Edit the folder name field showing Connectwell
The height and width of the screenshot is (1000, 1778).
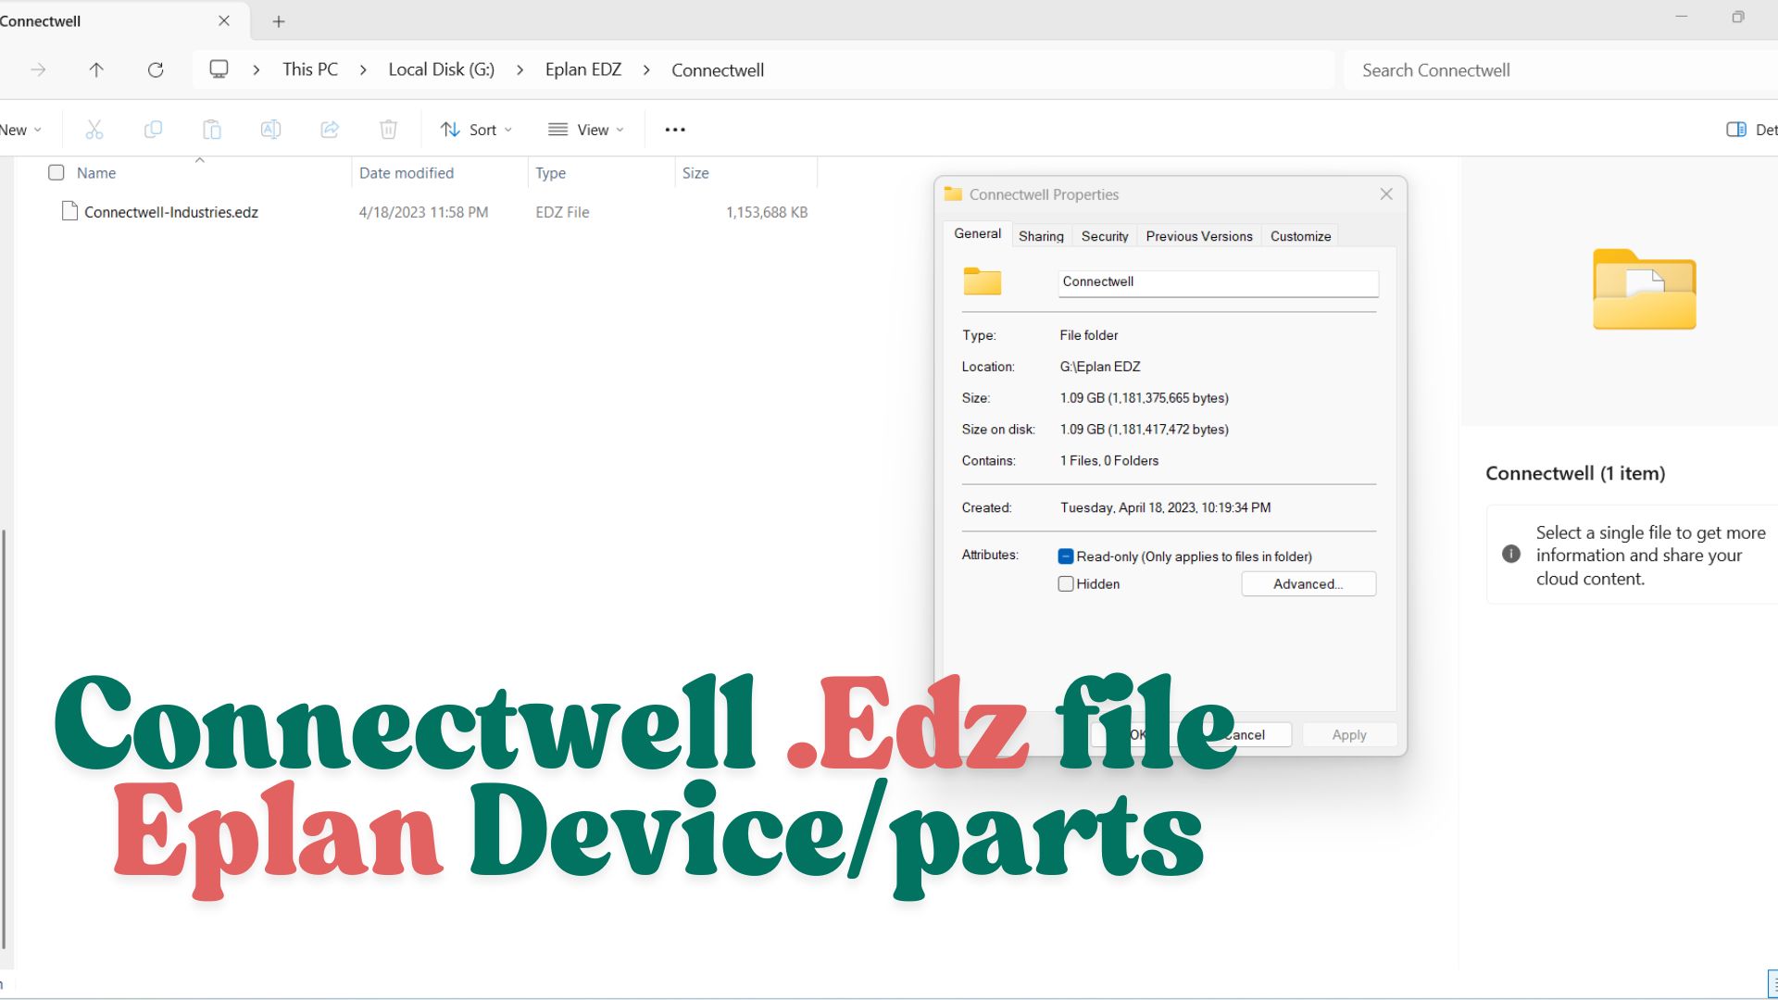(1217, 281)
